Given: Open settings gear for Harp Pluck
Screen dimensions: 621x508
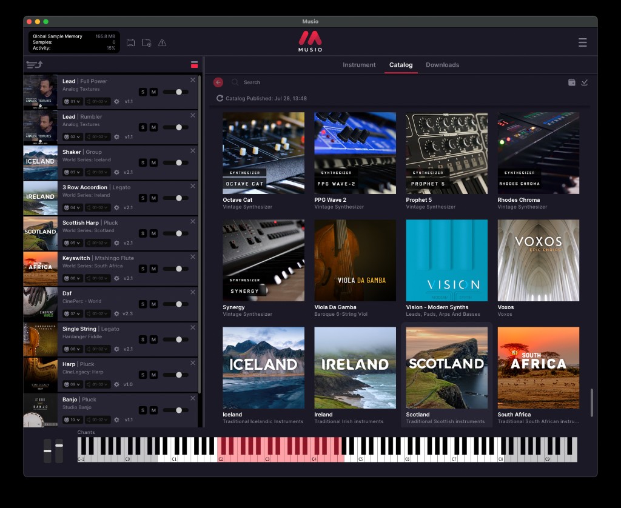Looking at the screenshot, I should [x=116, y=384].
